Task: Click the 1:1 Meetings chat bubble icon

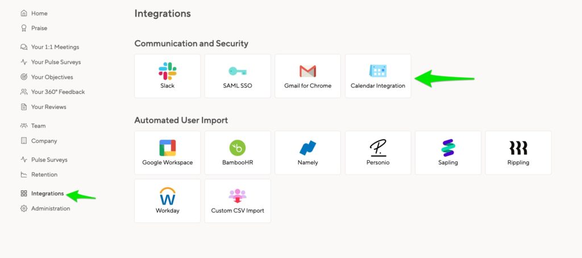Action: (x=24, y=47)
